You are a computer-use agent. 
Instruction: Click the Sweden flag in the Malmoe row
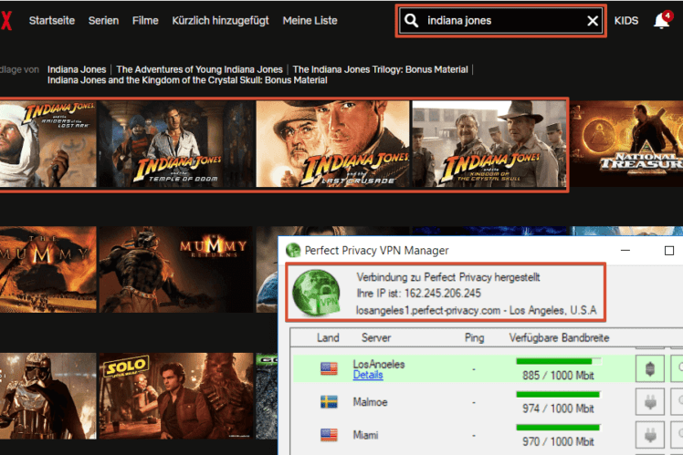[x=329, y=402]
